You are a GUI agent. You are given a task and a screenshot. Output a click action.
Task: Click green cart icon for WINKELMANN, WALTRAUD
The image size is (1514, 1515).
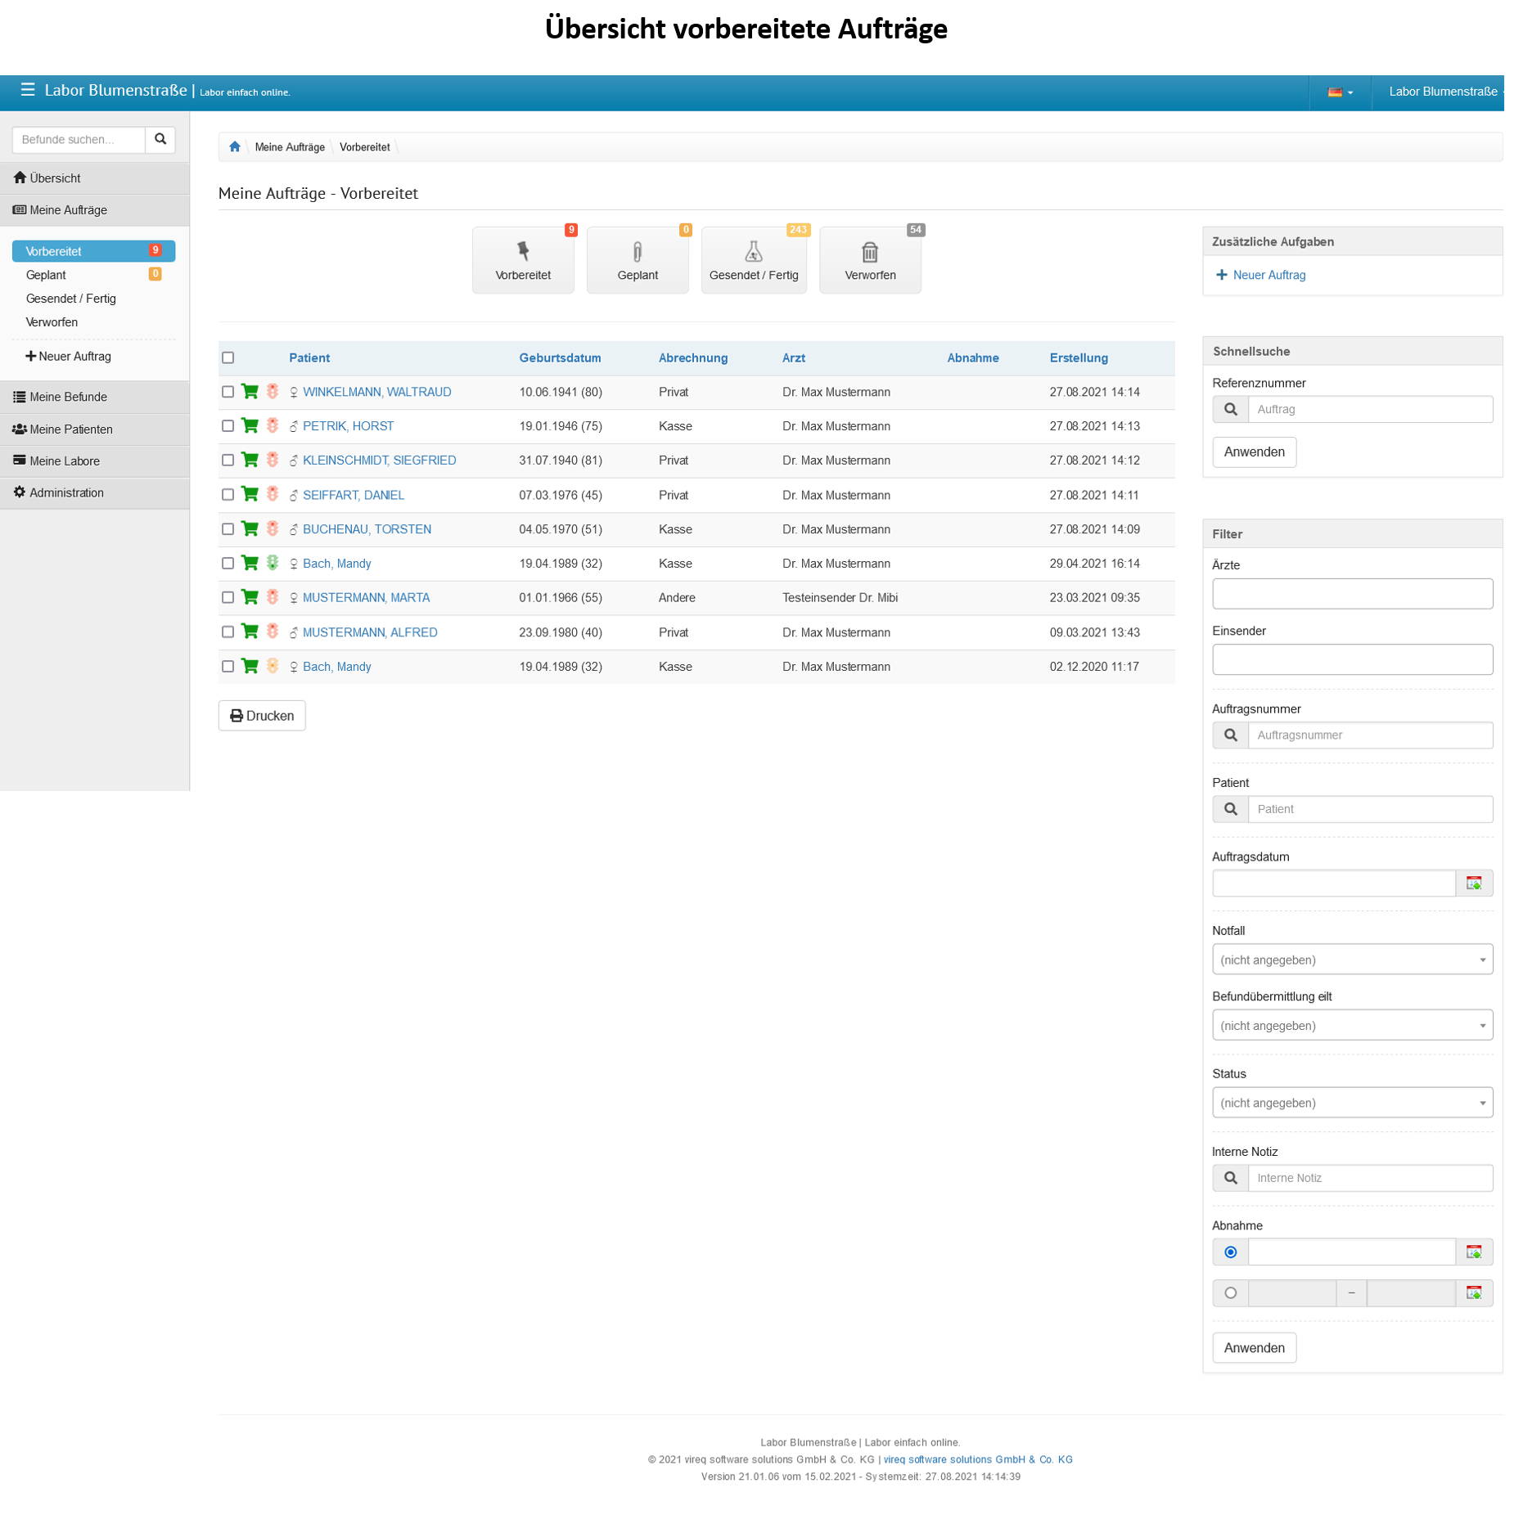[x=250, y=392]
